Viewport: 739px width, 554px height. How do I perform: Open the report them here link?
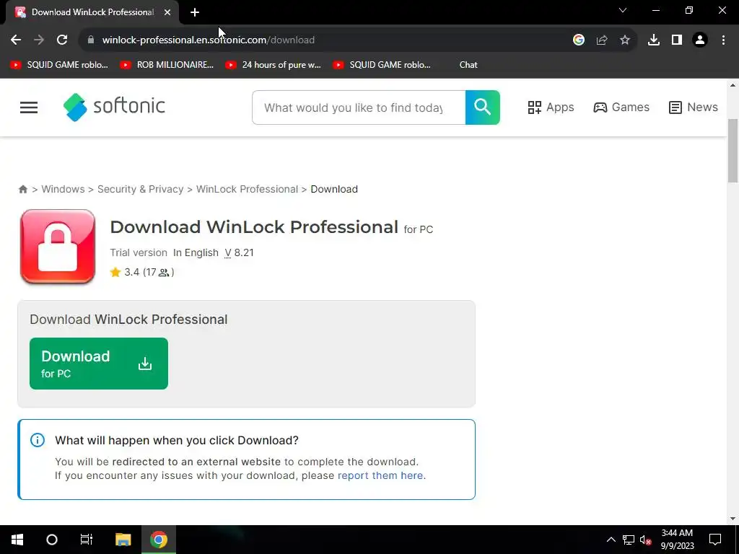click(380, 475)
